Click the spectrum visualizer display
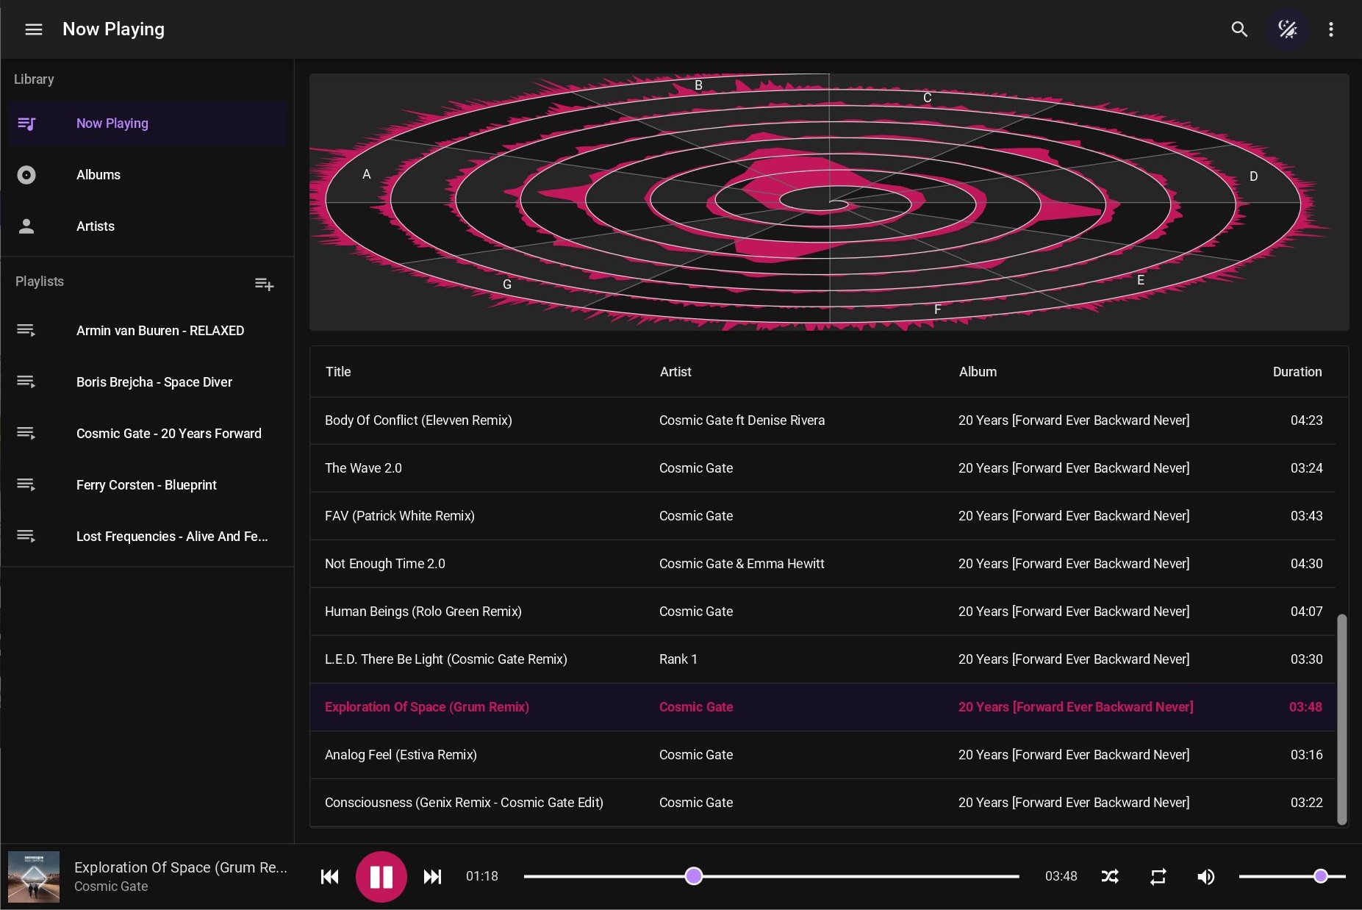1362x910 pixels. click(829, 202)
